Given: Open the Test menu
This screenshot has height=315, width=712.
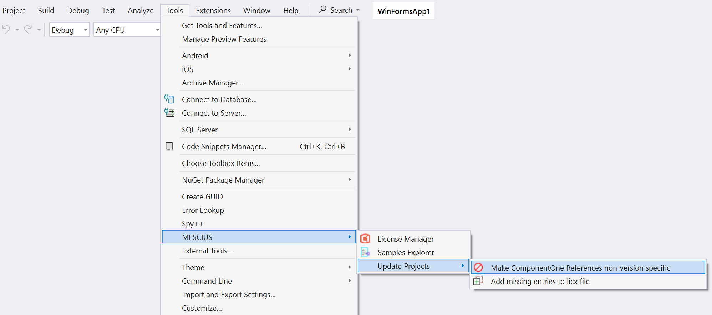Looking at the screenshot, I should [x=108, y=10].
